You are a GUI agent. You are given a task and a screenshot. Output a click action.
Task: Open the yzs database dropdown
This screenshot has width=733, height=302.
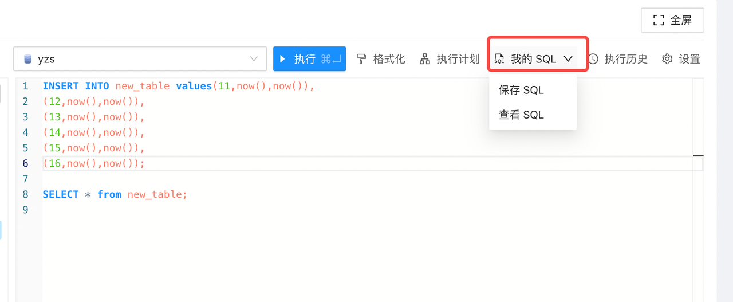pyautogui.click(x=140, y=59)
